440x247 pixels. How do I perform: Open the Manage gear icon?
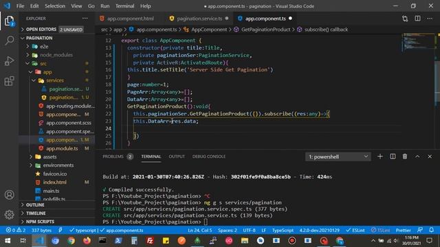point(9,215)
